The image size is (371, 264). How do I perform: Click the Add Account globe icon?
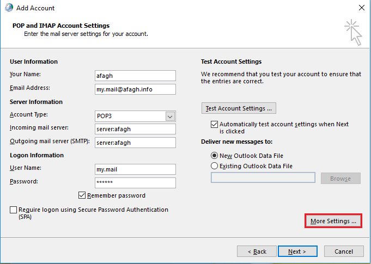[9, 8]
